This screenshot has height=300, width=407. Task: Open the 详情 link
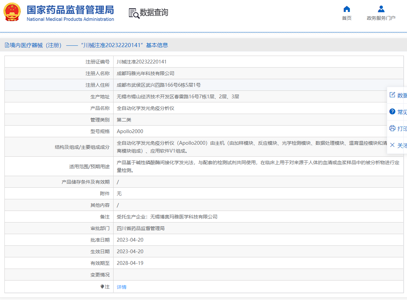point(121,287)
